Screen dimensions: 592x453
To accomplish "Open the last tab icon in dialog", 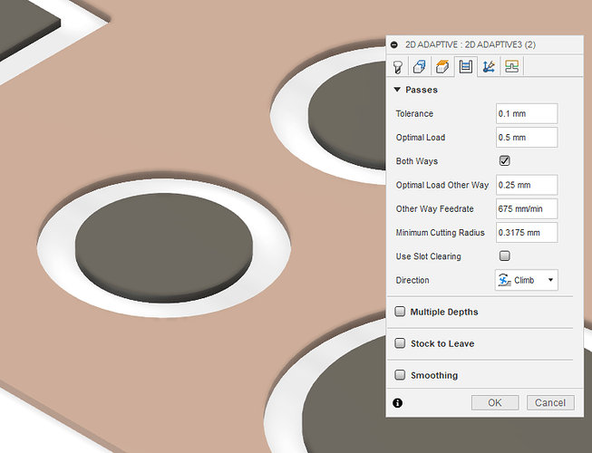I will click(x=512, y=66).
